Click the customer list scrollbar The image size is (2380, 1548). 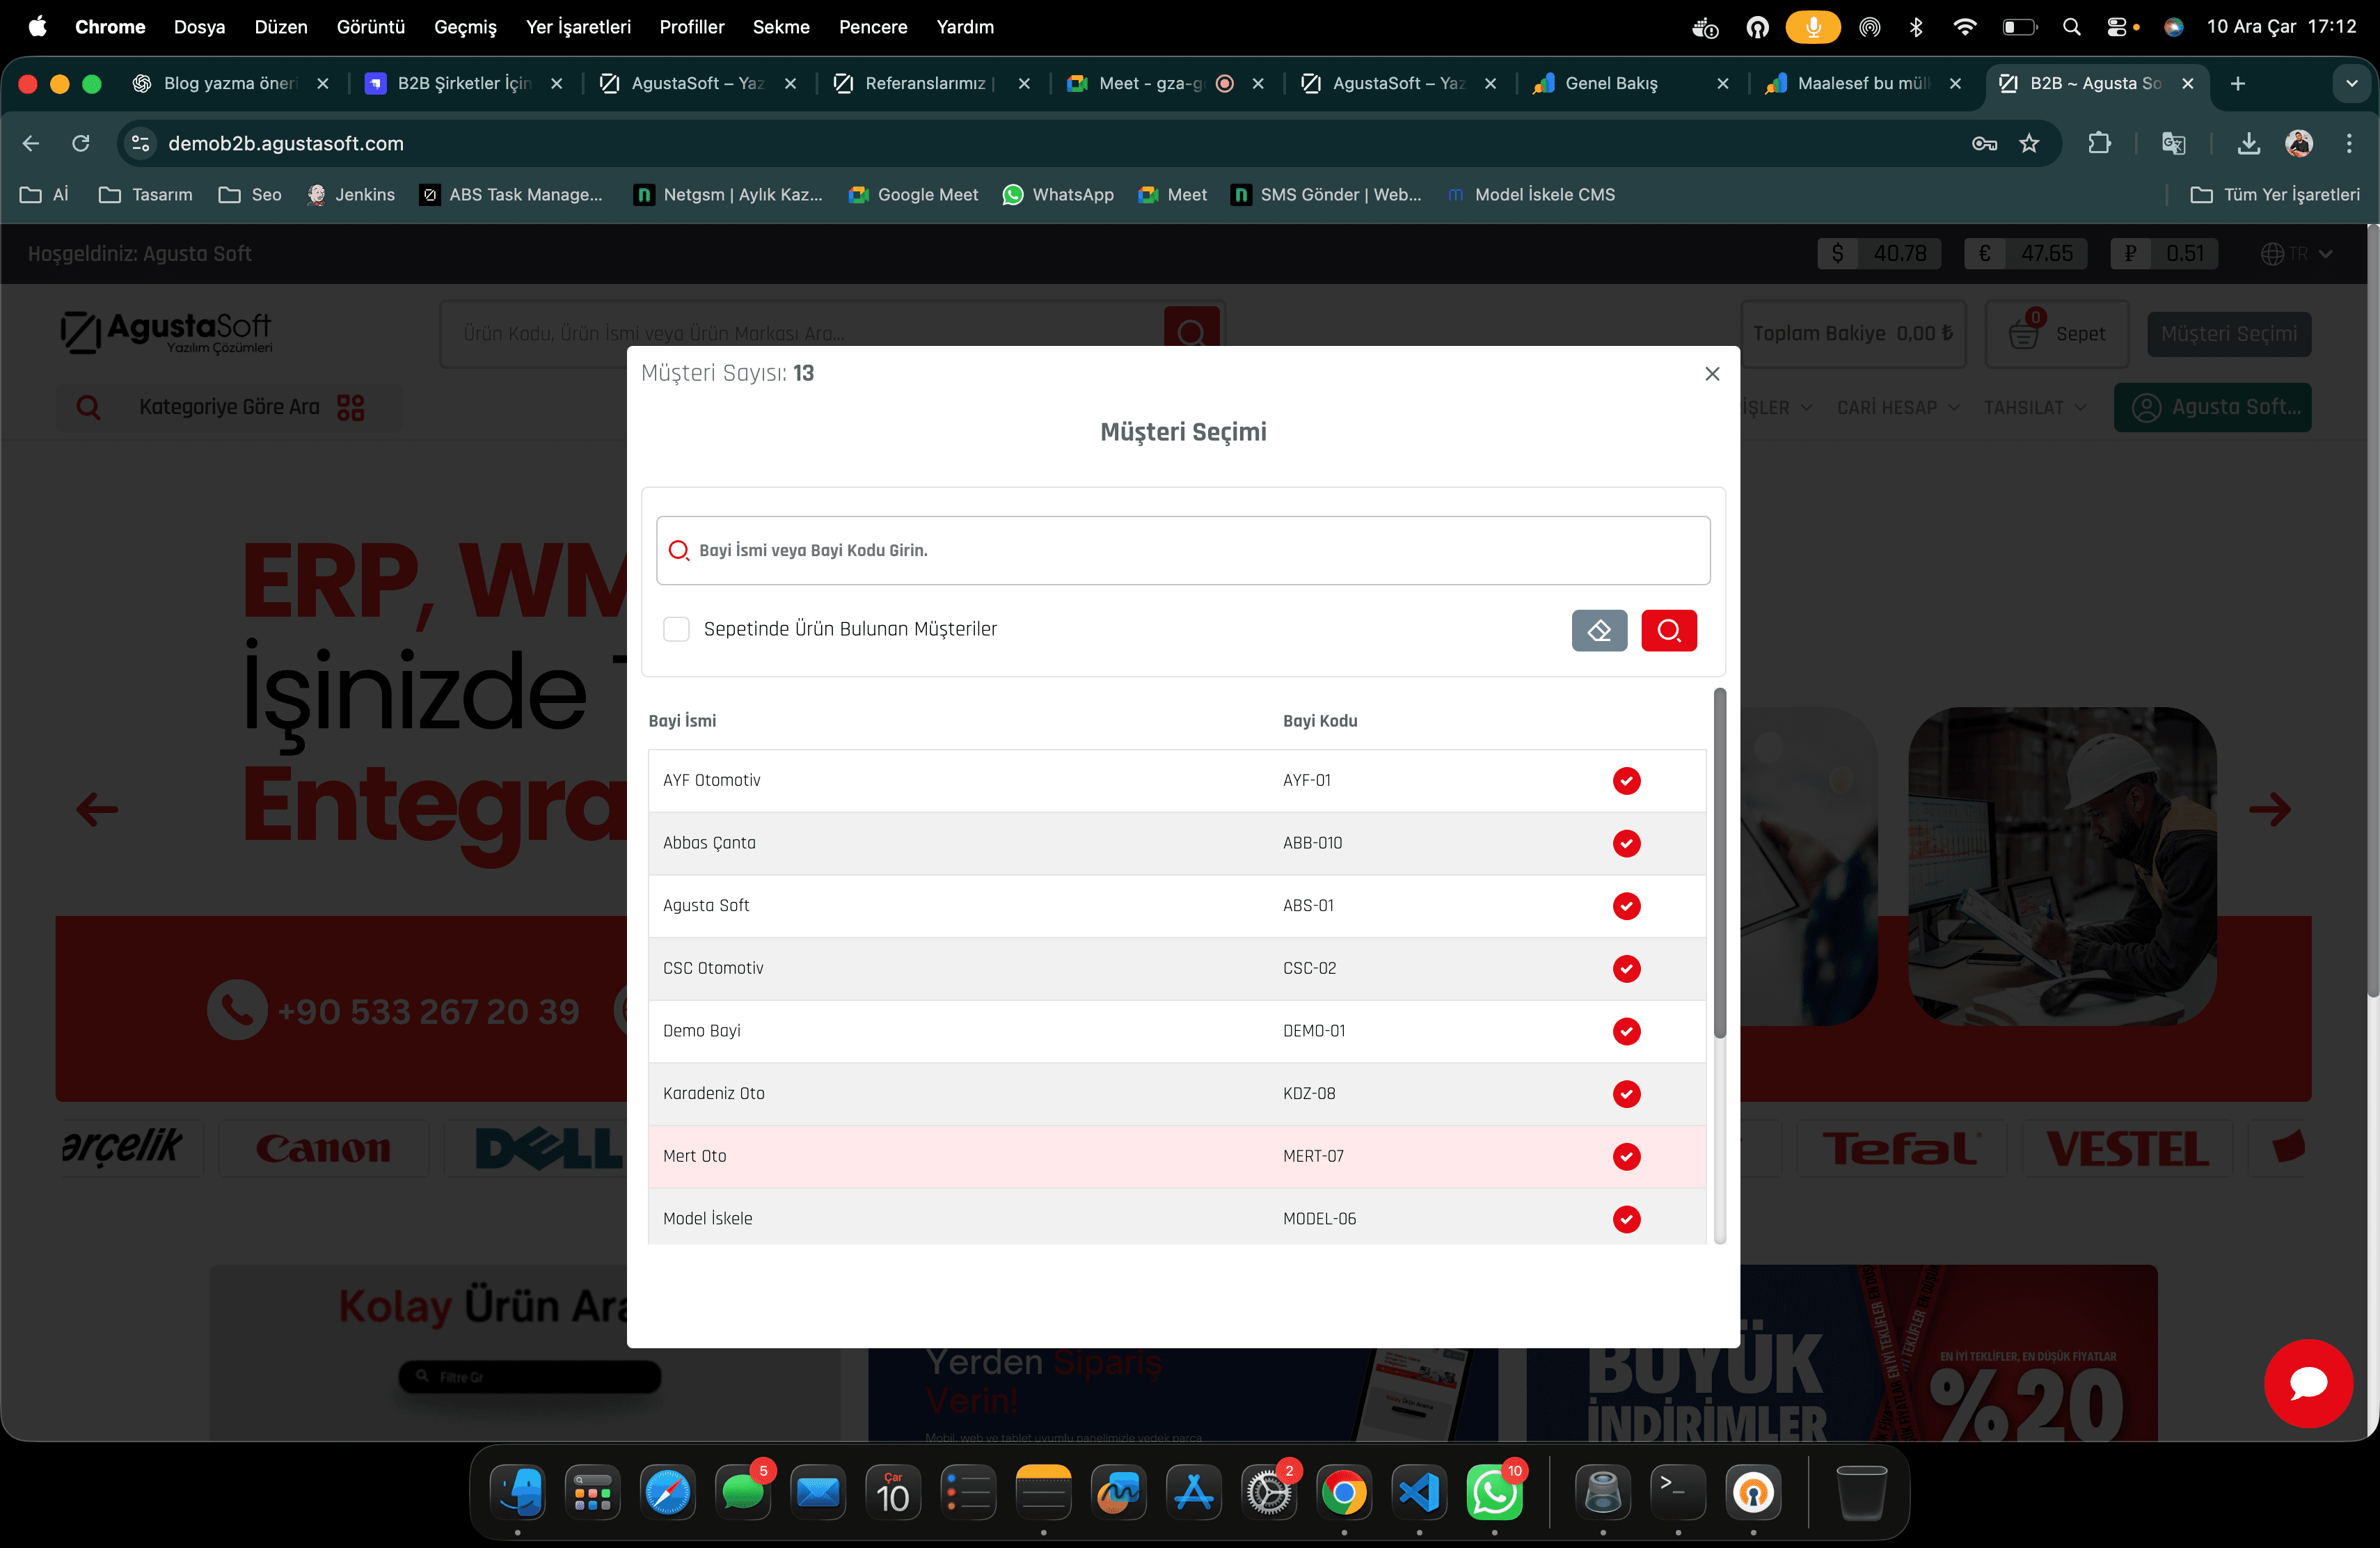1720,863
